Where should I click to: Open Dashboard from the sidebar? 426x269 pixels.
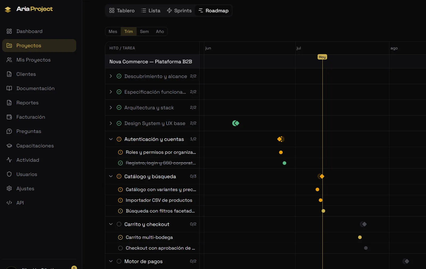click(39, 31)
